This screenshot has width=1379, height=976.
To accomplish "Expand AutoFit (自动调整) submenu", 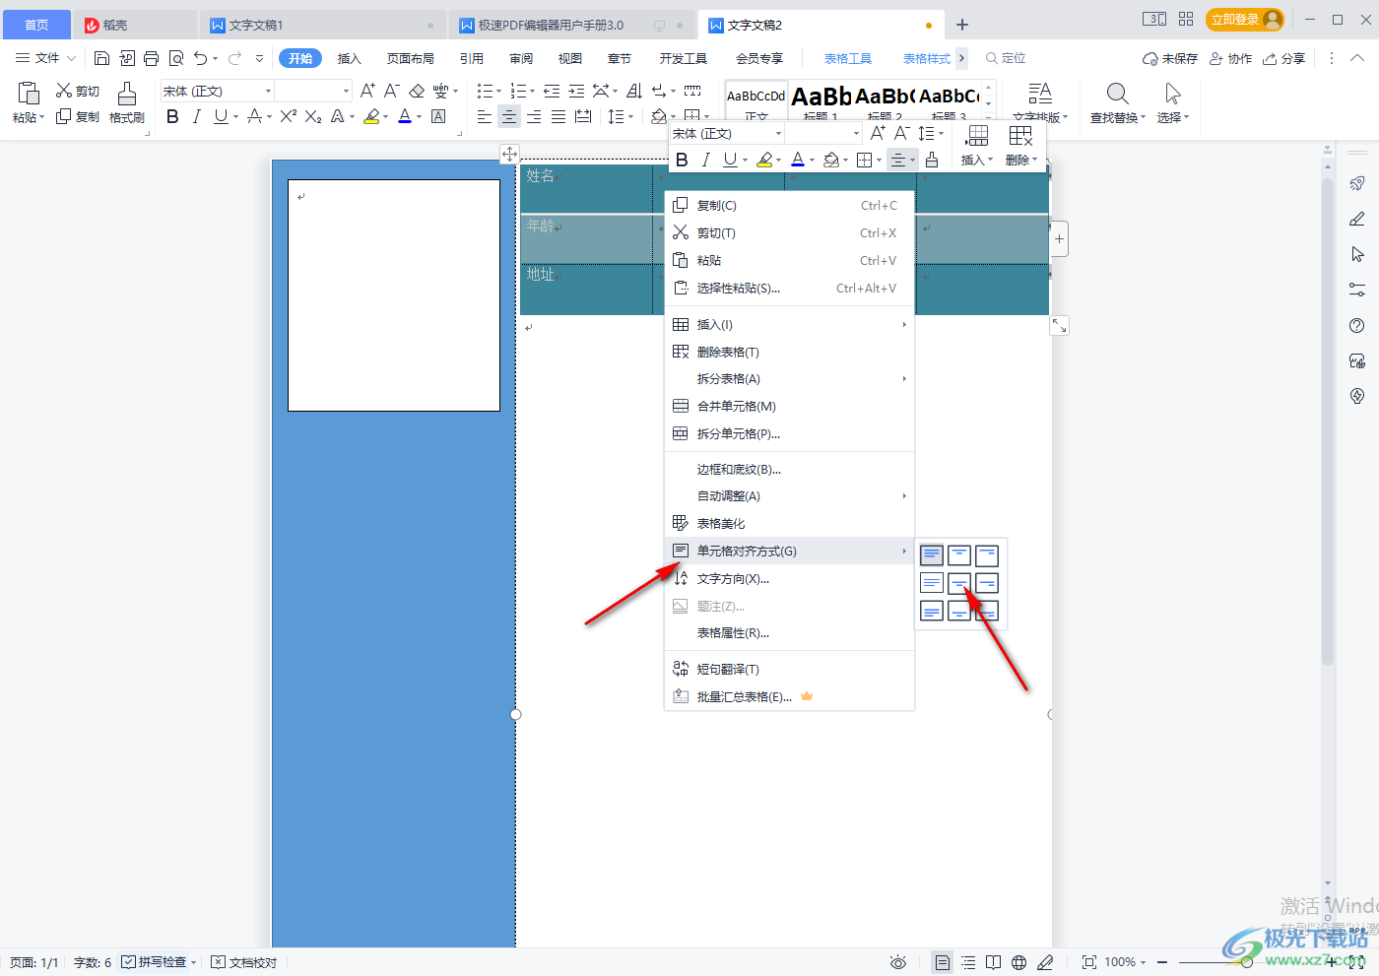I will [x=790, y=495].
